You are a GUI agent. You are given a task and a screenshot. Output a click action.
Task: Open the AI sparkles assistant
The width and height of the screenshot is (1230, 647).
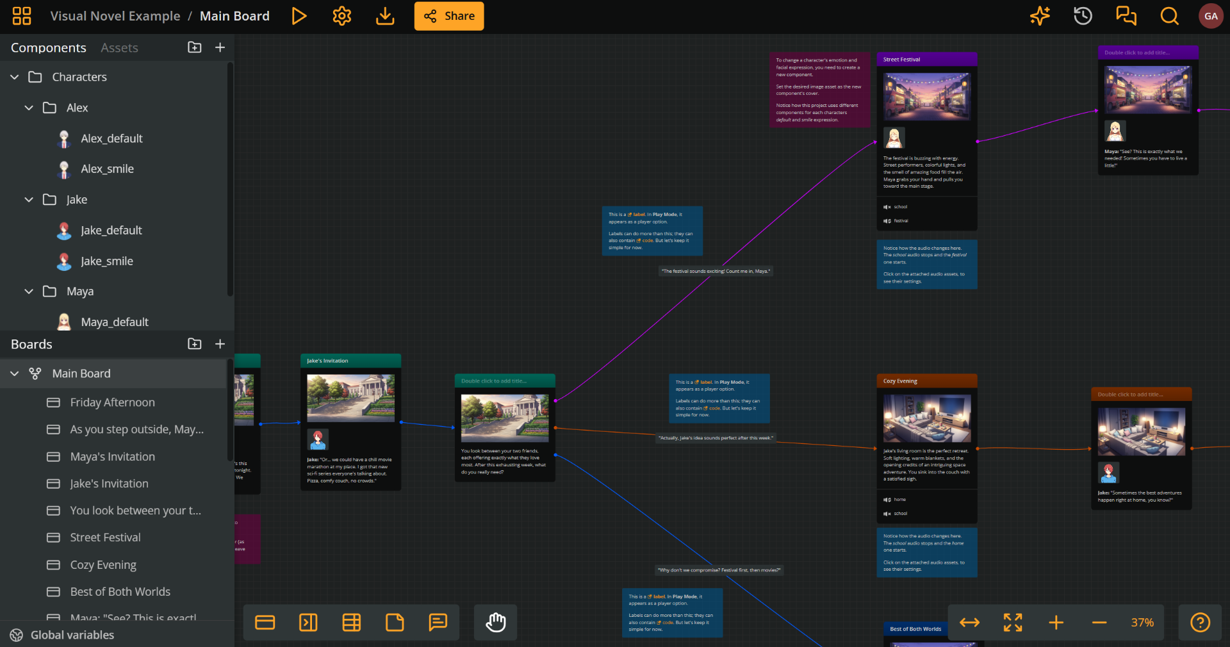pos(1039,16)
